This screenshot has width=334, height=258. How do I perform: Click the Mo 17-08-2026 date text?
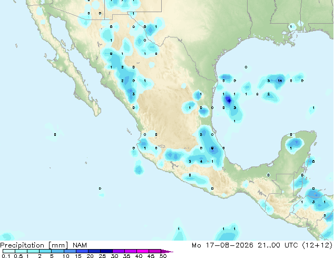222,245
